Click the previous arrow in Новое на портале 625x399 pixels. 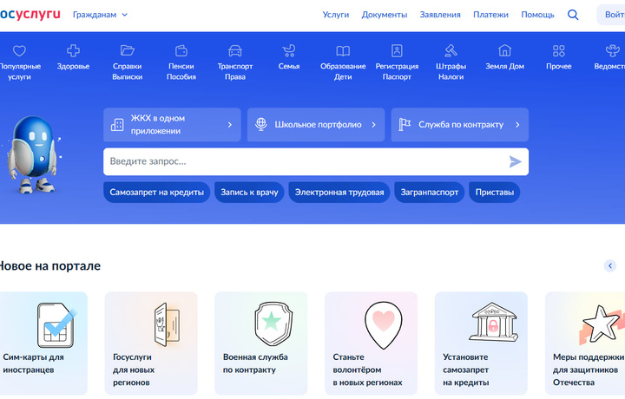click(610, 265)
